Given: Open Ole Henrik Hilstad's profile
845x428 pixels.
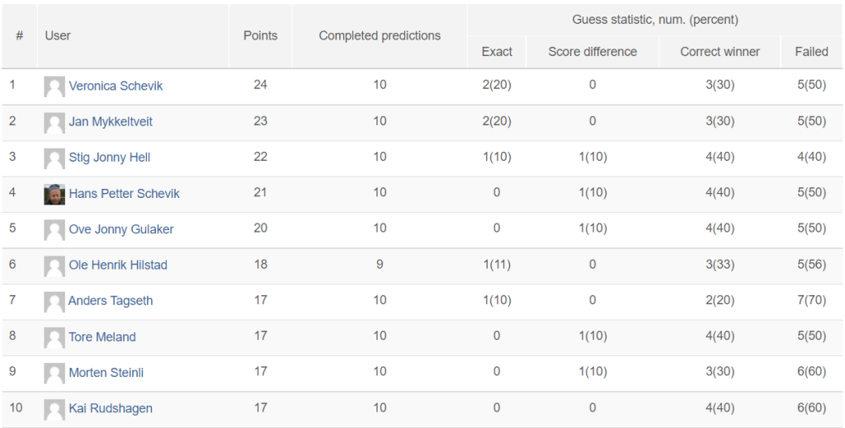Looking at the screenshot, I should pos(118,265).
